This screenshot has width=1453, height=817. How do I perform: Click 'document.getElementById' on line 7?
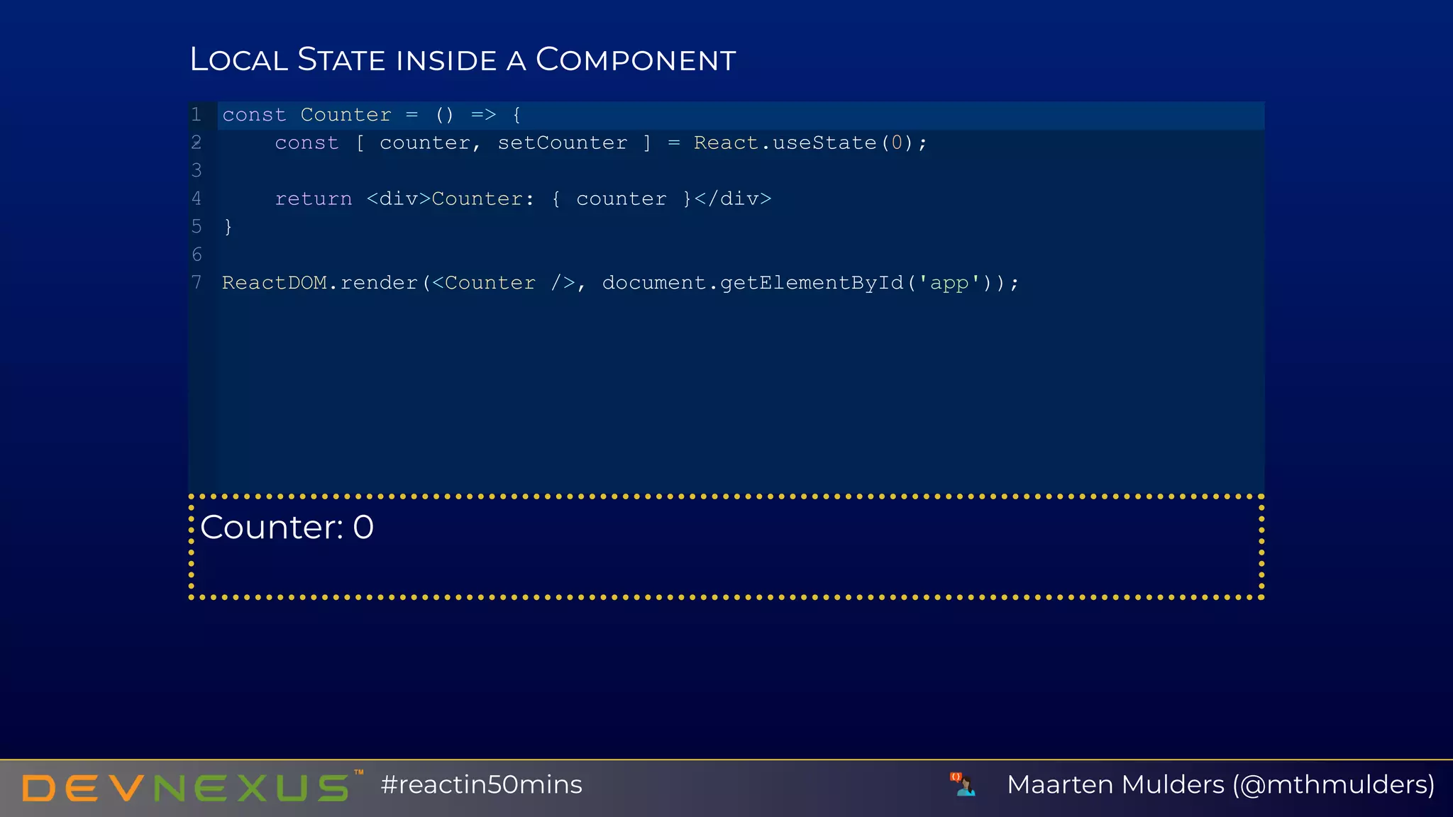753,282
